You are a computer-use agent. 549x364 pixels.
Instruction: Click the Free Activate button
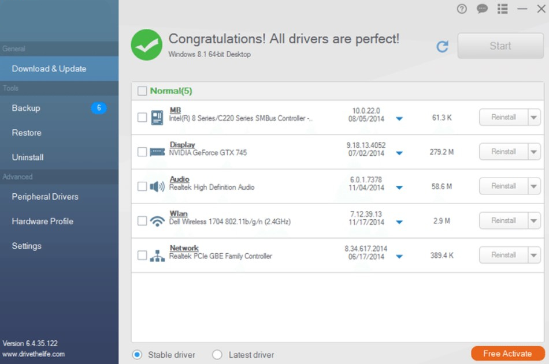(x=507, y=354)
